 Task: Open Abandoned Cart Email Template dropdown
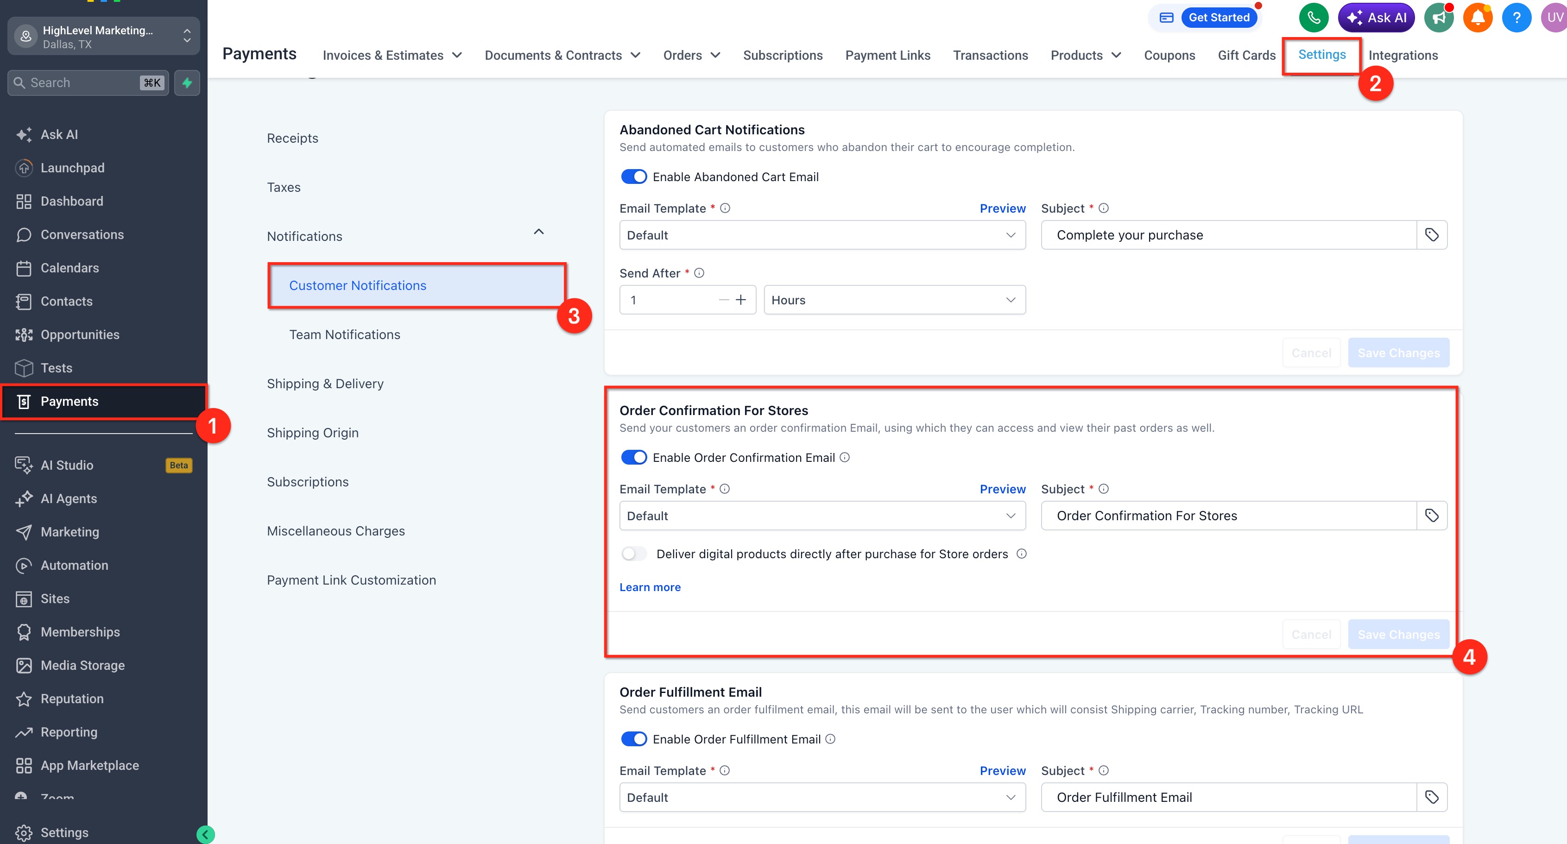[822, 235]
